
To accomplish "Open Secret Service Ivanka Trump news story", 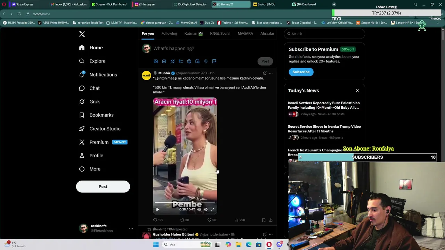I will click(x=324, y=132).
